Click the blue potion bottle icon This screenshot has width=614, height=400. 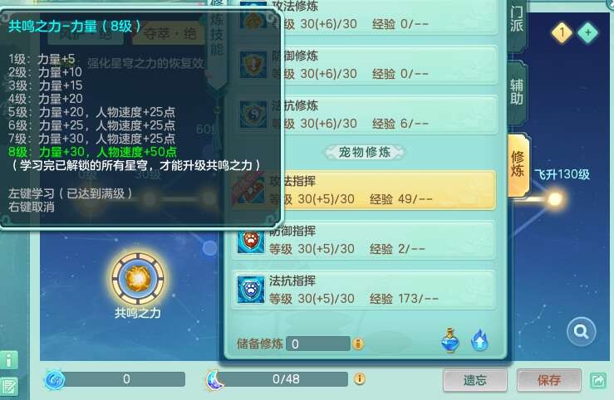click(x=450, y=340)
